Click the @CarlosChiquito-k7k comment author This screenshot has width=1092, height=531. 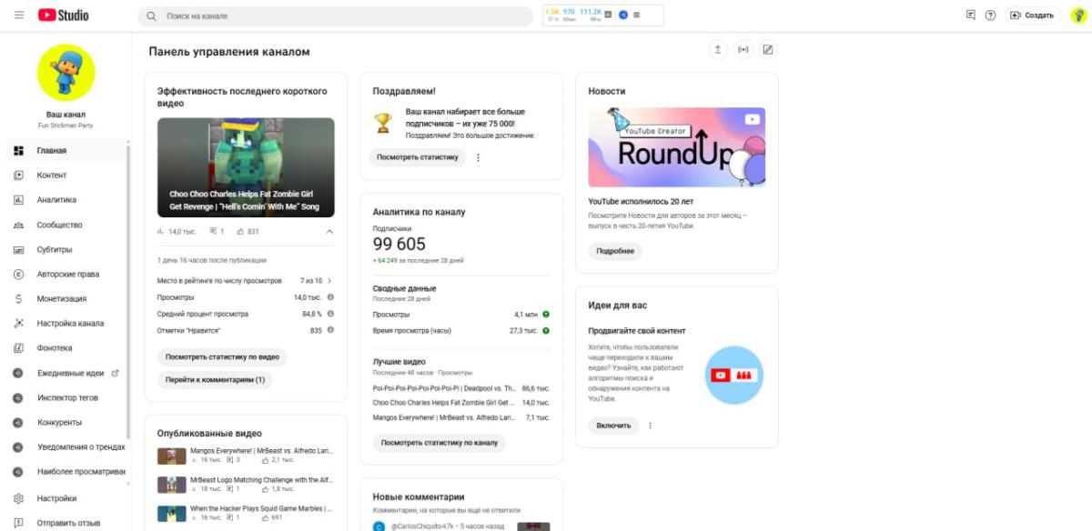pyautogui.click(x=420, y=526)
